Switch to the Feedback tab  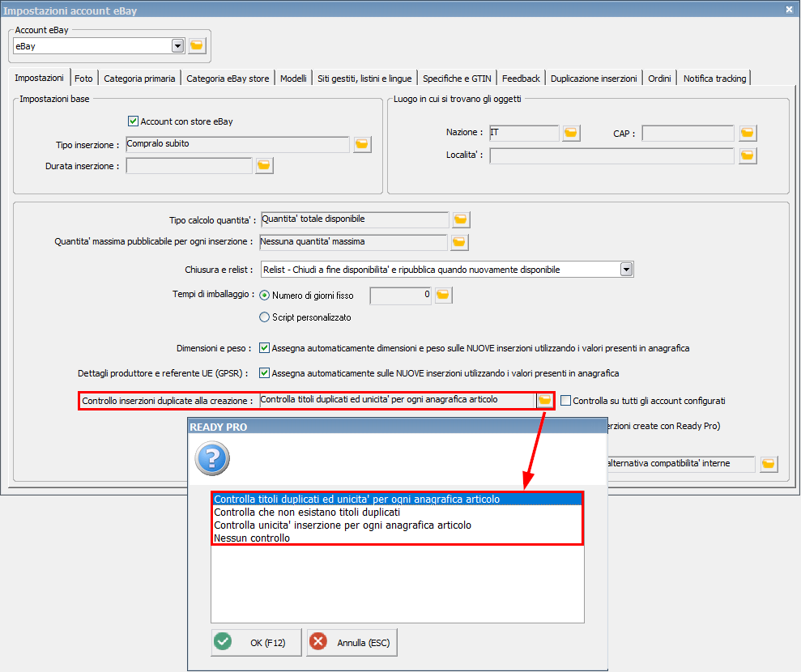pyautogui.click(x=521, y=78)
